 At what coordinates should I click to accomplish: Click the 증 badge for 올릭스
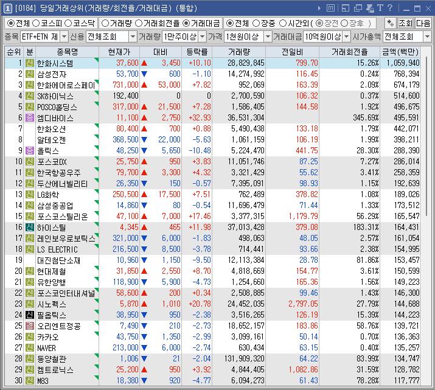[x=30, y=151]
